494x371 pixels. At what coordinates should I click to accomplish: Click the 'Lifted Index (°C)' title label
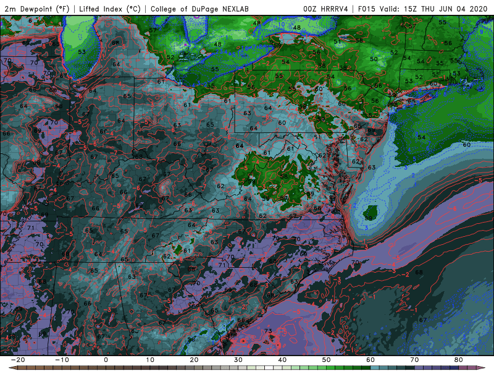(x=110, y=9)
